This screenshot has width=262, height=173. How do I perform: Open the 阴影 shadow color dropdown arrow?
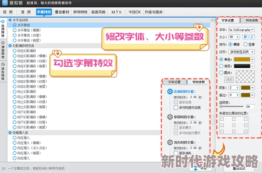coord(252,87)
